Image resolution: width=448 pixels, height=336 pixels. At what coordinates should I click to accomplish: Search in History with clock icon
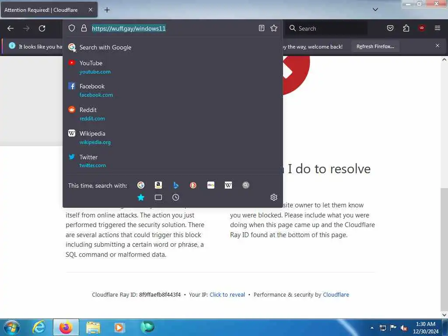176,197
